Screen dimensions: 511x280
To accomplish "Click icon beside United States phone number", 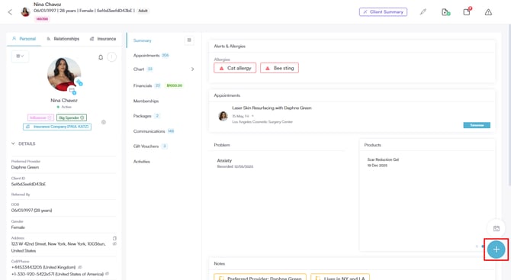I will (108, 274).
